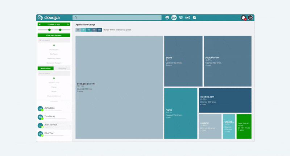
Task: Click the 160 legend color swatch
Action: point(89,30)
